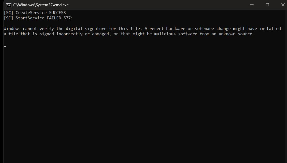Click the [SC] CreateService SUCCESS line

tap(34, 12)
